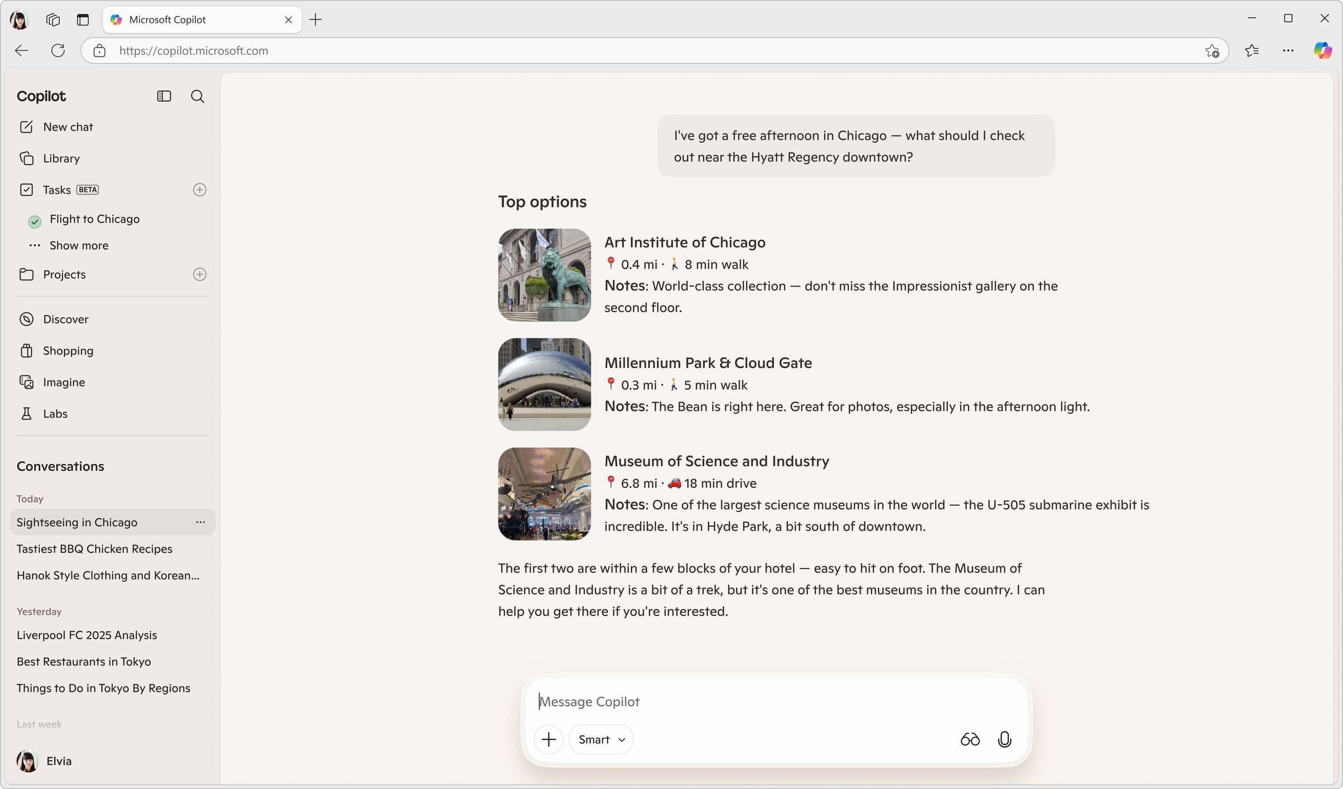Start a New chat
This screenshot has height=789, width=1343.
[x=68, y=127]
